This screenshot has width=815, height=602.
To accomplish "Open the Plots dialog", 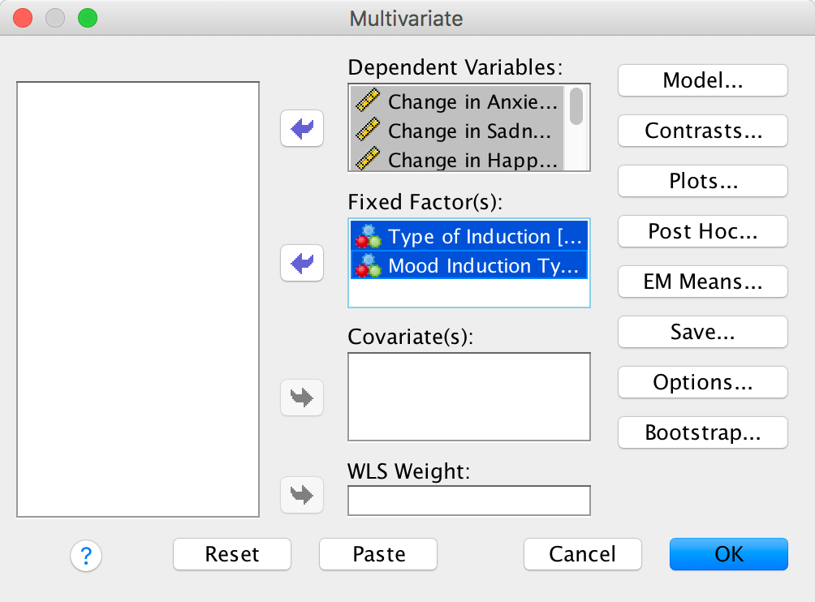I will [x=703, y=181].
